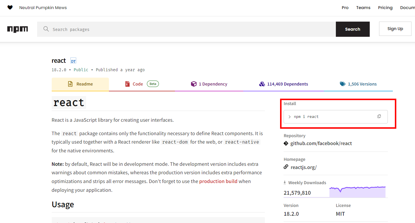Click the Sign Up button
Viewport: 415px width, 223px height.
pos(395,29)
